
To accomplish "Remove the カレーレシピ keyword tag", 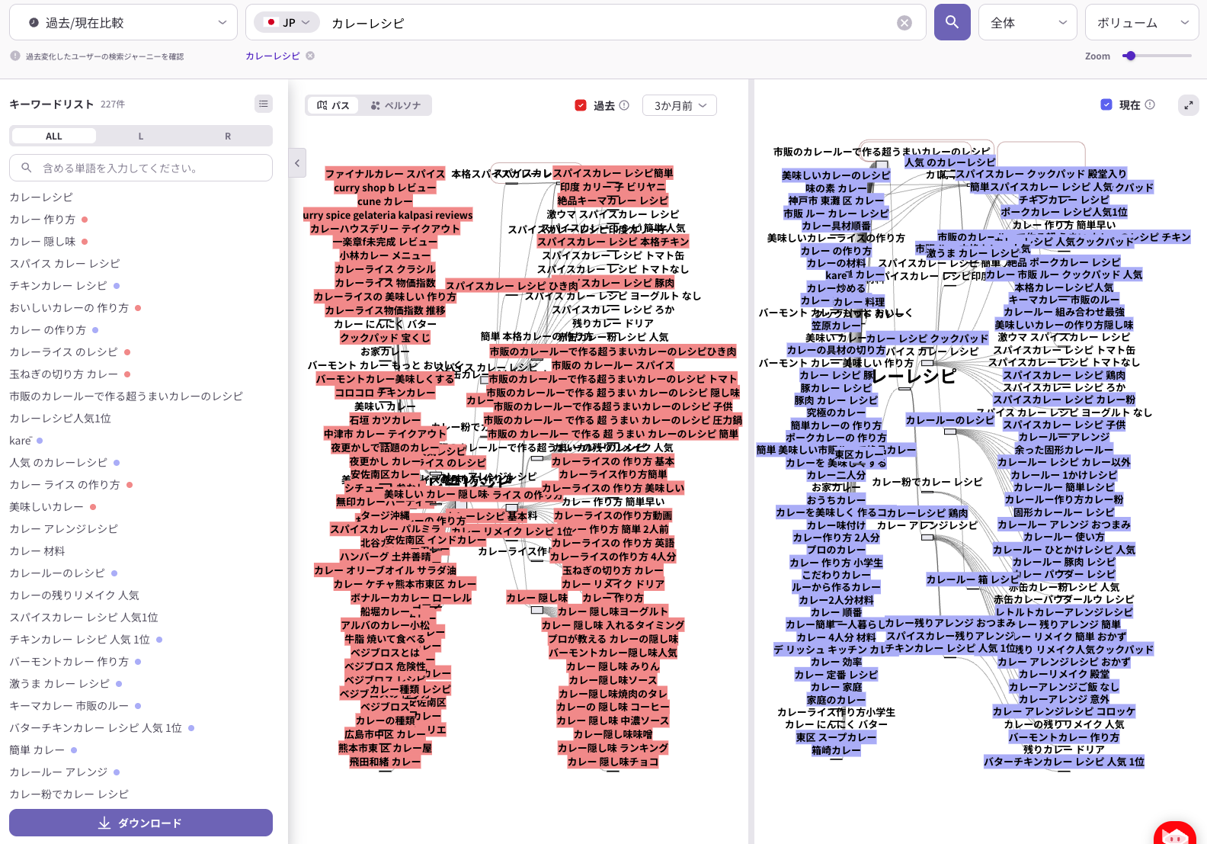I will (x=310, y=56).
